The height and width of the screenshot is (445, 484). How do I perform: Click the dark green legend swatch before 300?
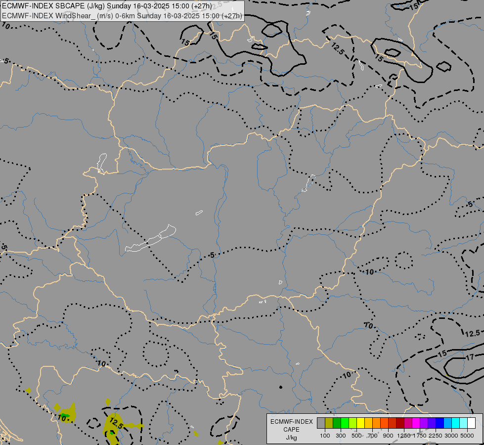coord(337,423)
